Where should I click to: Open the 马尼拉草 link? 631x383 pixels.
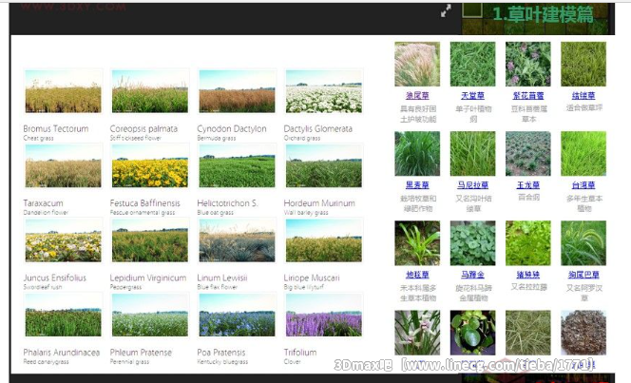coord(472,185)
